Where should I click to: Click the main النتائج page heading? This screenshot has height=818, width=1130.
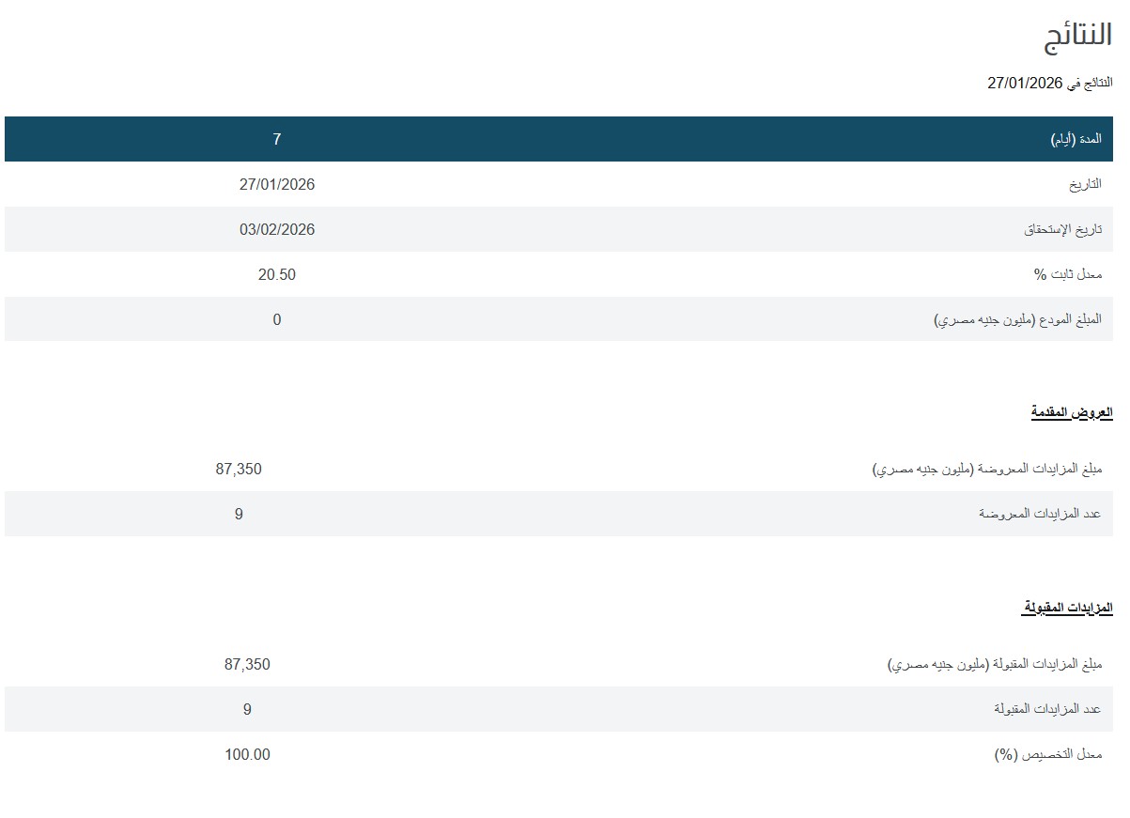click(1077, 36)
